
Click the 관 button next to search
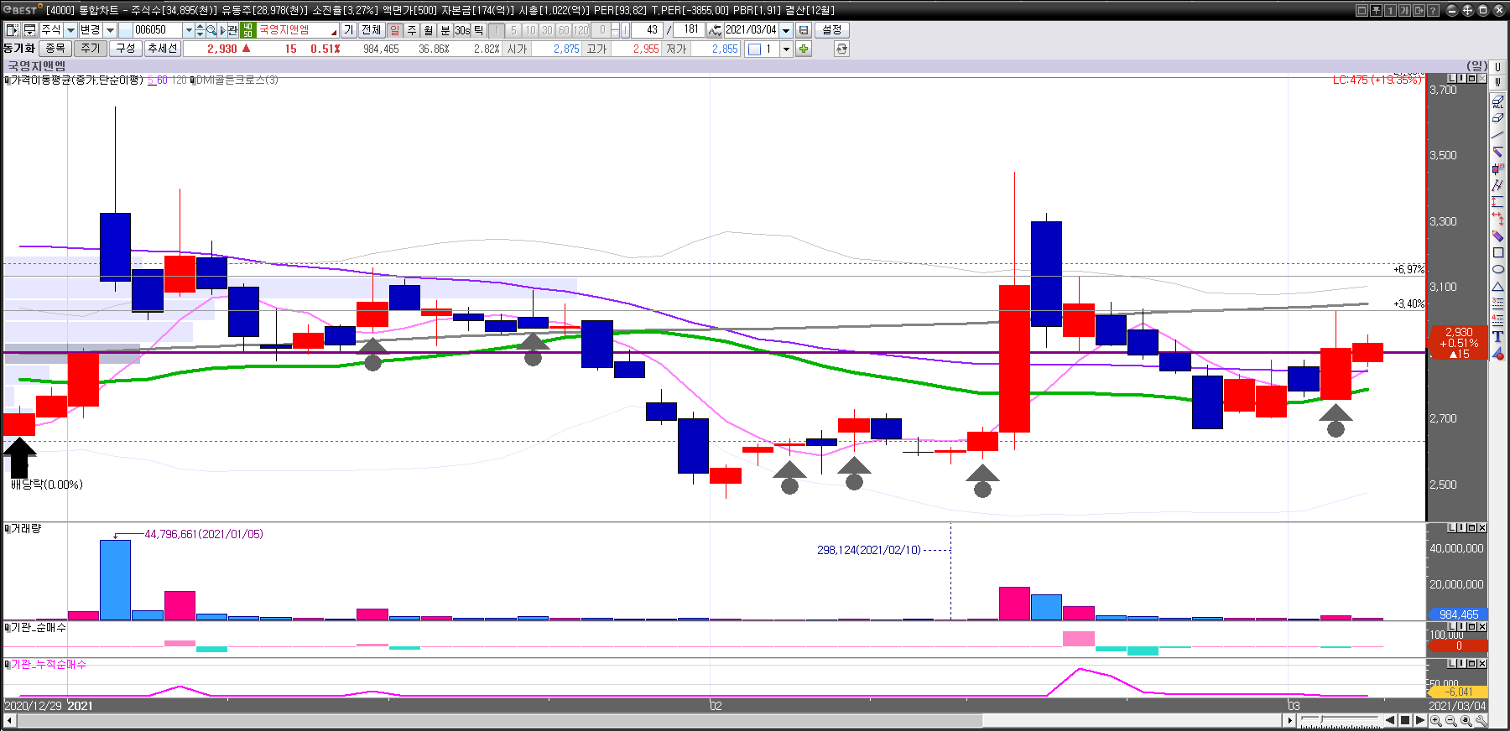point(232,30)
